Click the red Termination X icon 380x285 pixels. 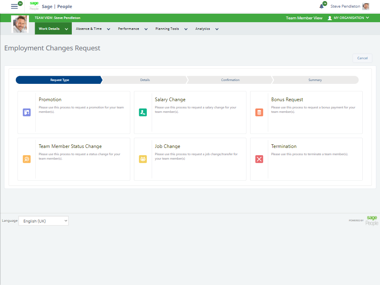(x=259, y=159)
